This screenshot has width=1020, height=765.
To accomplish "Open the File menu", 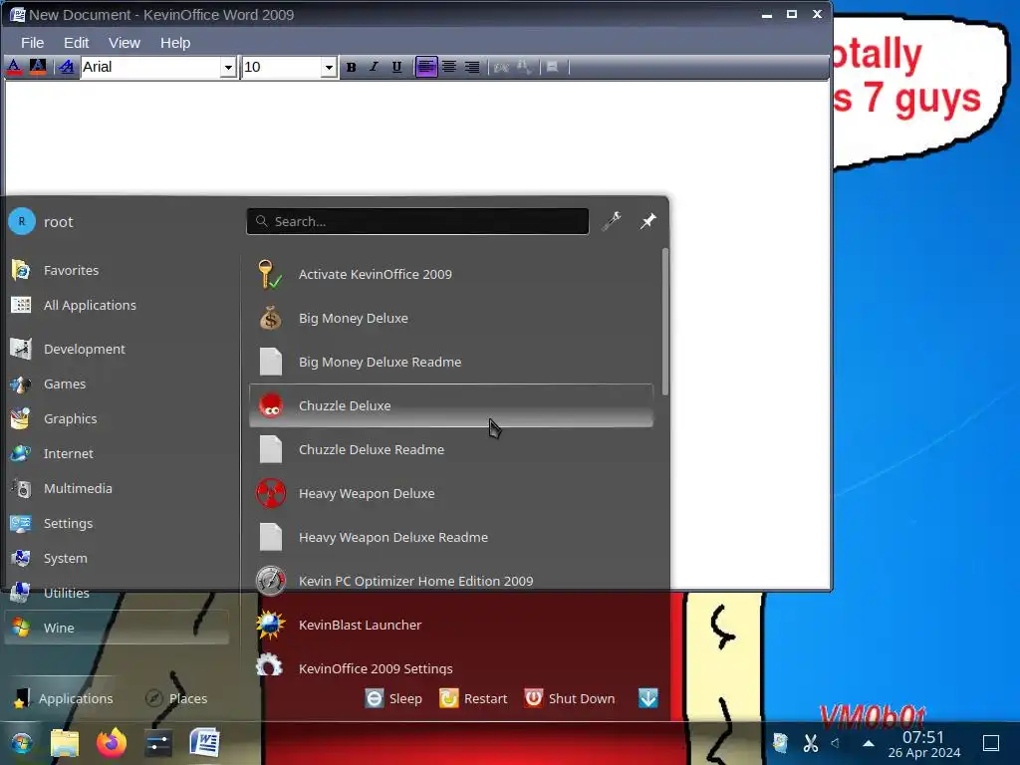I will coord(33,43).
